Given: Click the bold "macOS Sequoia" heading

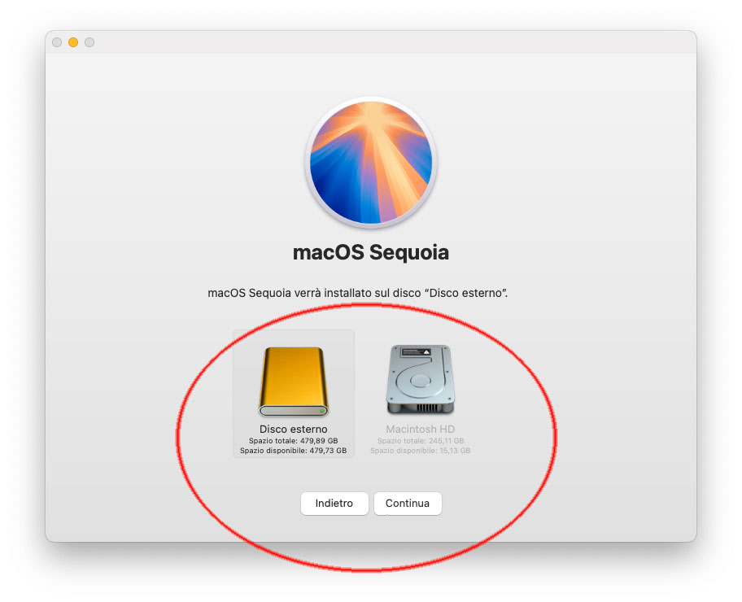Looking at the screenshot, I should click(x=371, y=252).
